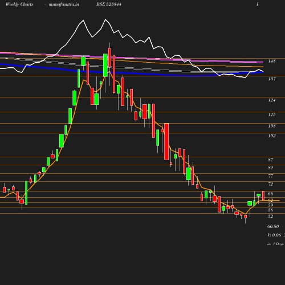
Task: Click the 148 price axis label
Action: 272,61
